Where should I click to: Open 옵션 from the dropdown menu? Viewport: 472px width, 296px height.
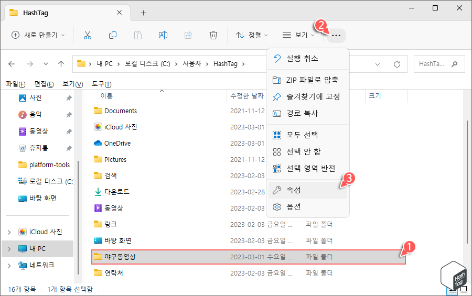(308, 207)
